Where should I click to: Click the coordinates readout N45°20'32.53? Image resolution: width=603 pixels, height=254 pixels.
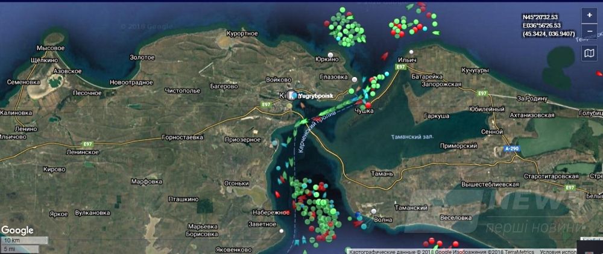click(x=541, y=17)
